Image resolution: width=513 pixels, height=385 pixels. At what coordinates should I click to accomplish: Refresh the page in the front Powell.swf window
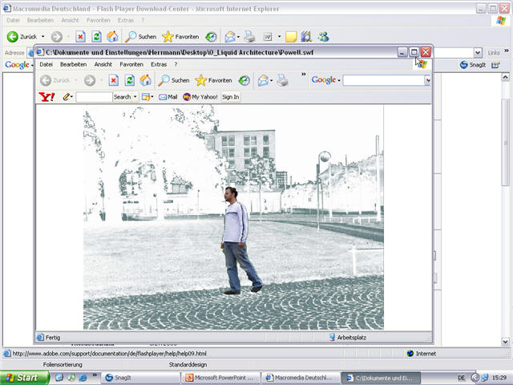pos(129,80)
